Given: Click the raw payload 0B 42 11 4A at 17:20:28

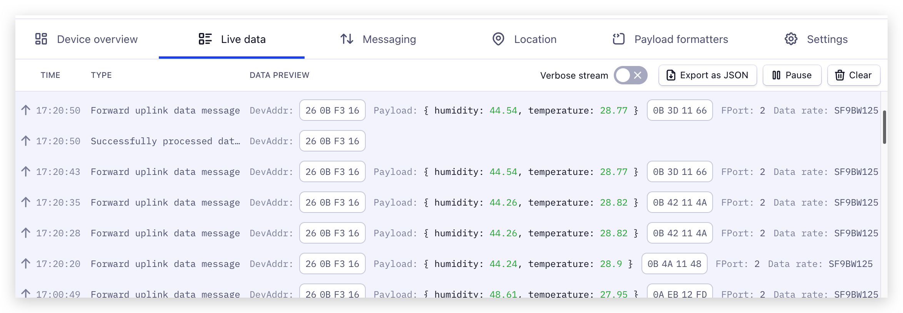Looking at the screenshot, I should [x=680, y=233].
